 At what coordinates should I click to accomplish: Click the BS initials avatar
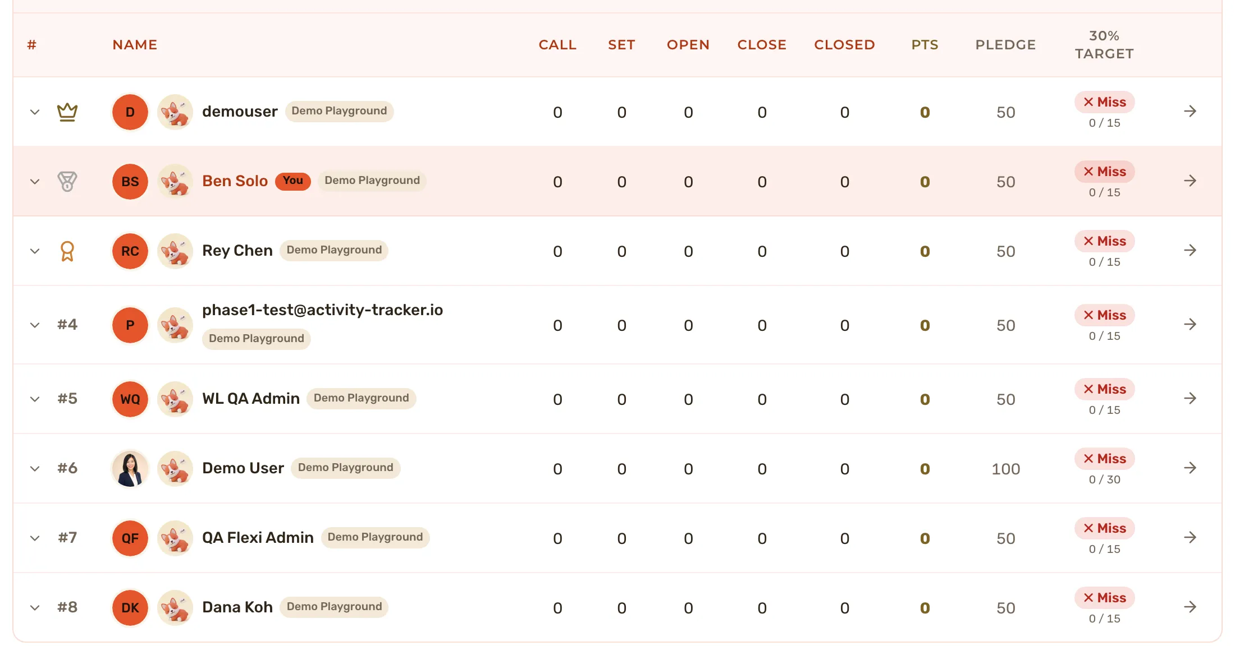point(130,182)
